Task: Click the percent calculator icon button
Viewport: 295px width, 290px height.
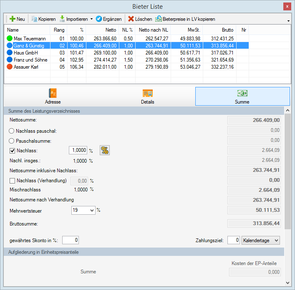Action: click(x=105, y=150)
